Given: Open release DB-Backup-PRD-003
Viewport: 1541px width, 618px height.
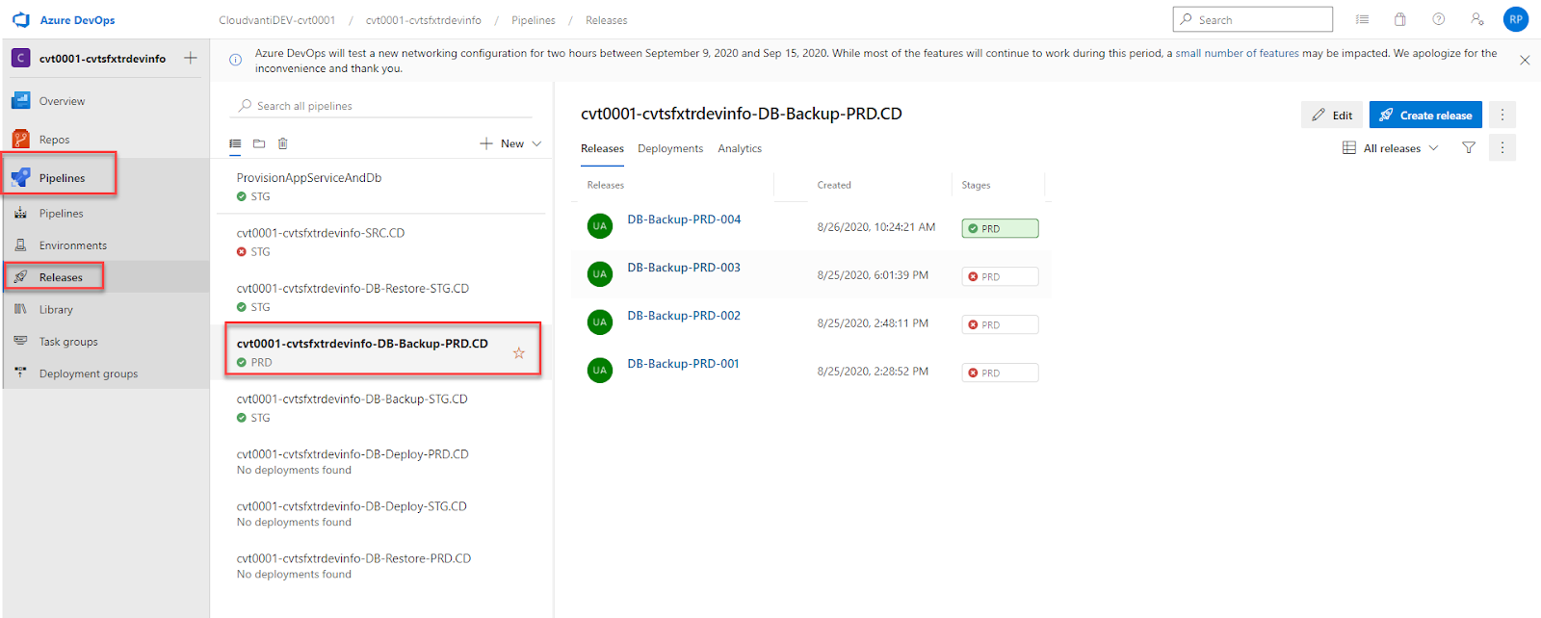Looking at the screenshot, I should coord(684,268).
